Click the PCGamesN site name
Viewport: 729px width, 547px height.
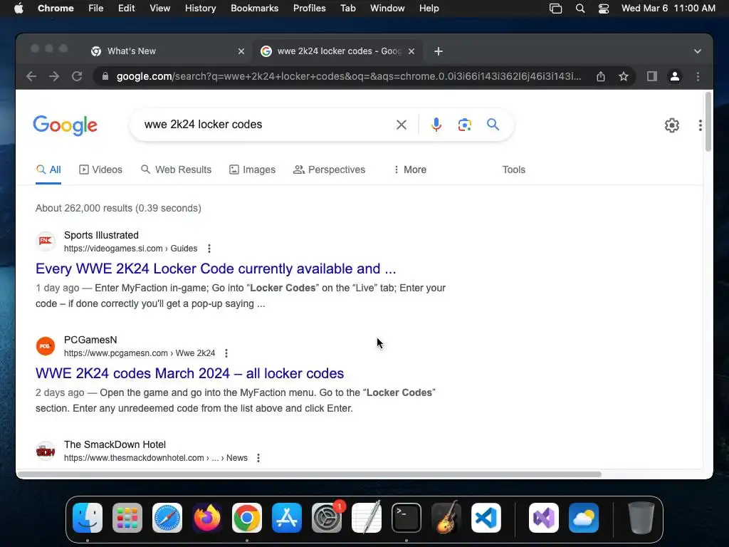point(90,340)
